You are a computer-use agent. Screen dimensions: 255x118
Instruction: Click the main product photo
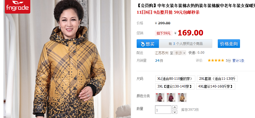(x=67, y=59)
